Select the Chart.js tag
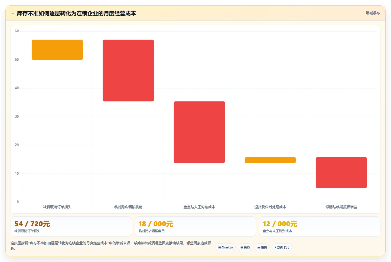 click(x=226, y=247)
